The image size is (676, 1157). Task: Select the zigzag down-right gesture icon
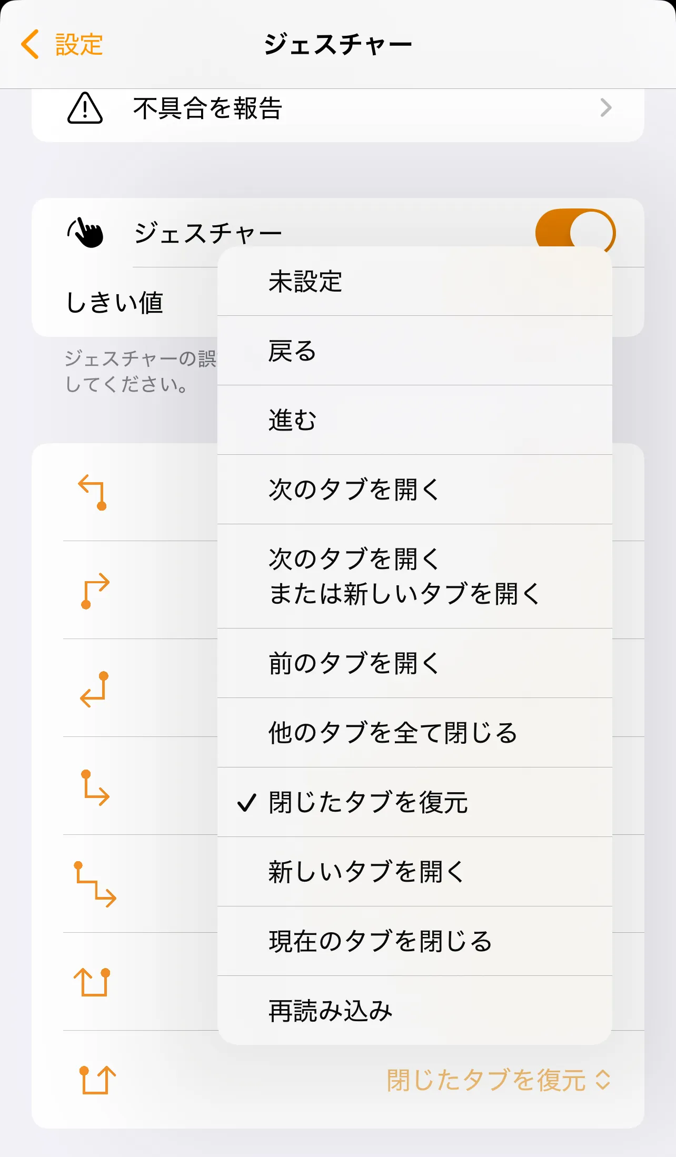[95, 884]
